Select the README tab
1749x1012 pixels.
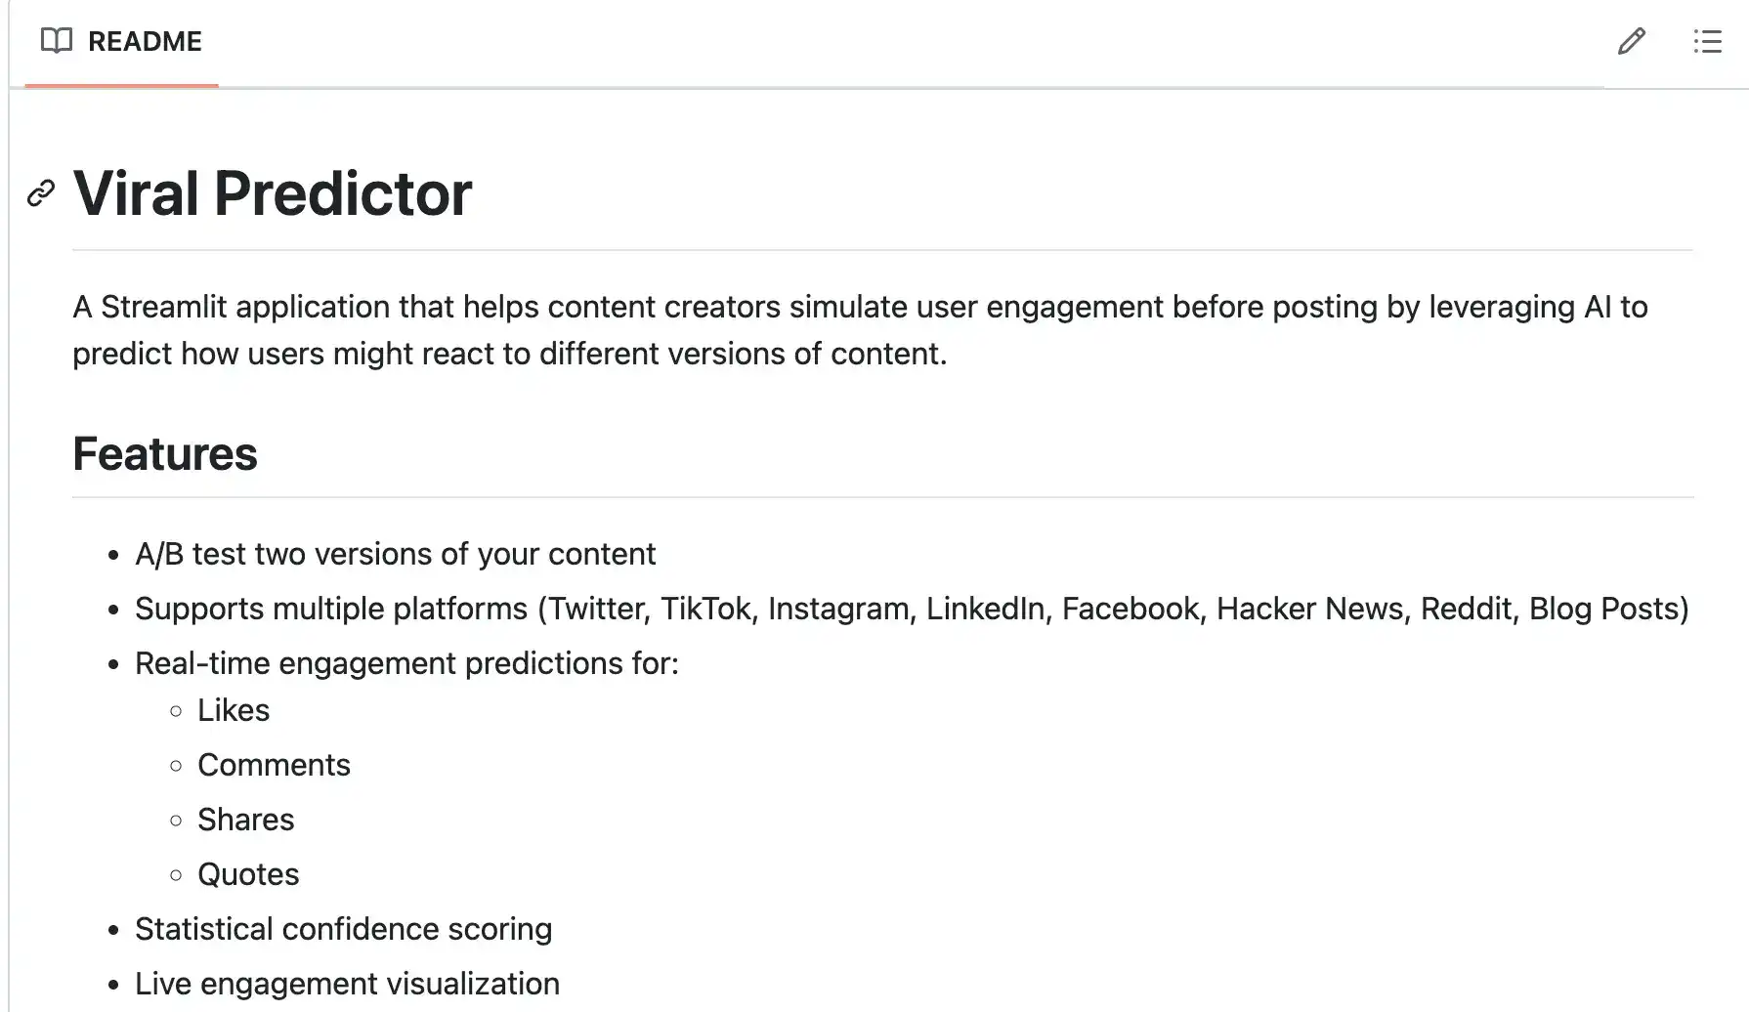click(121, 42)
